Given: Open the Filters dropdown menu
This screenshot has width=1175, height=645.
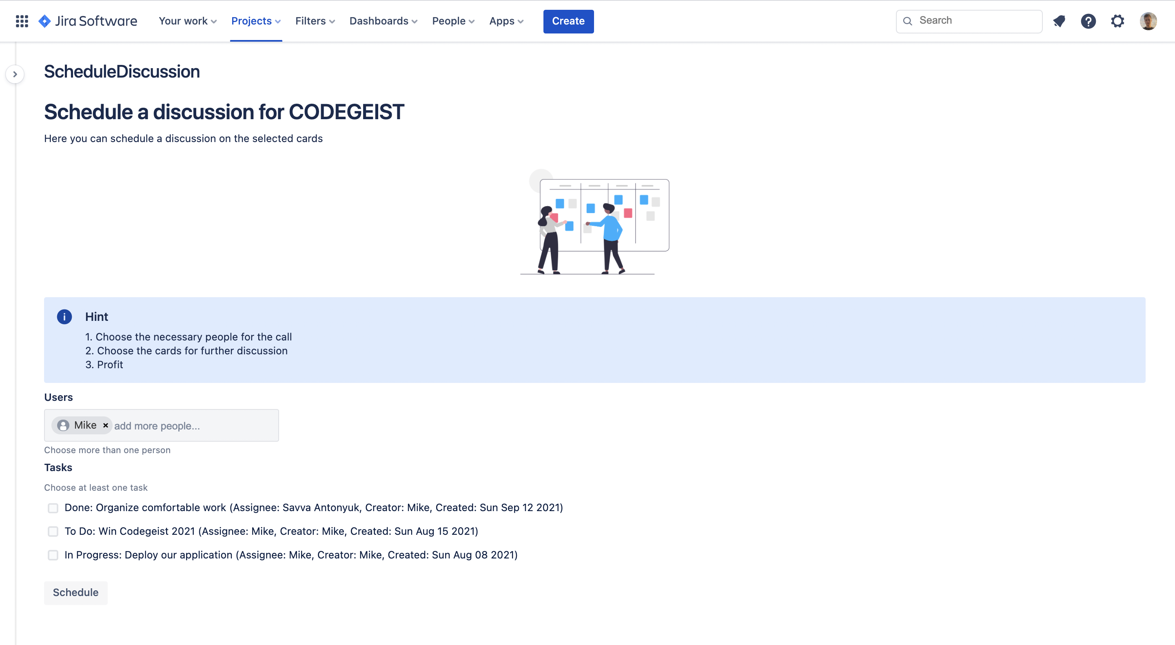Looking at the screenshot, I should coord(315,21).
